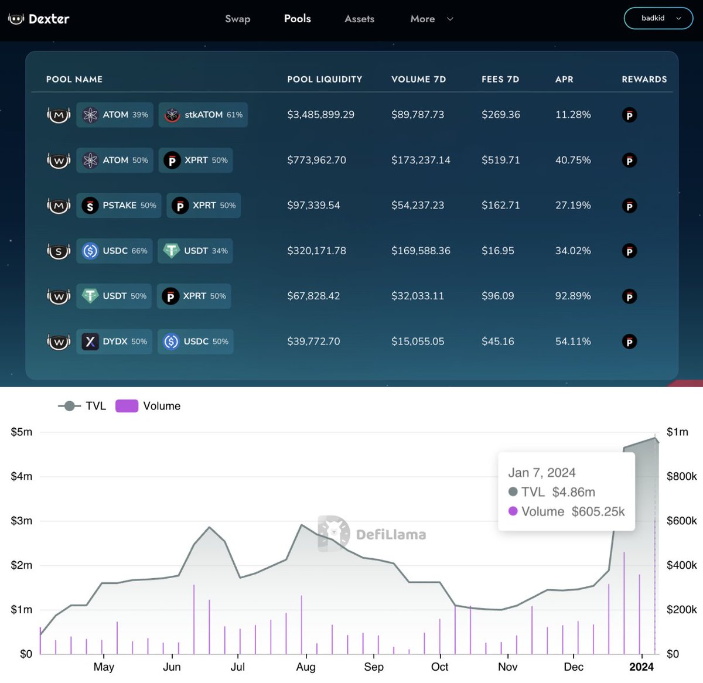Click reward icon on the 92.89% APR row
703x683 pixels.
click(629, 296)
